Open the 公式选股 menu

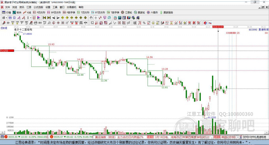click(38, 7)
